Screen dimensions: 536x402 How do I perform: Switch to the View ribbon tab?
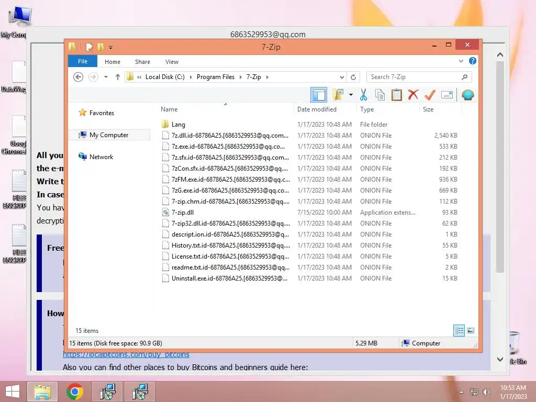(172, 62)
